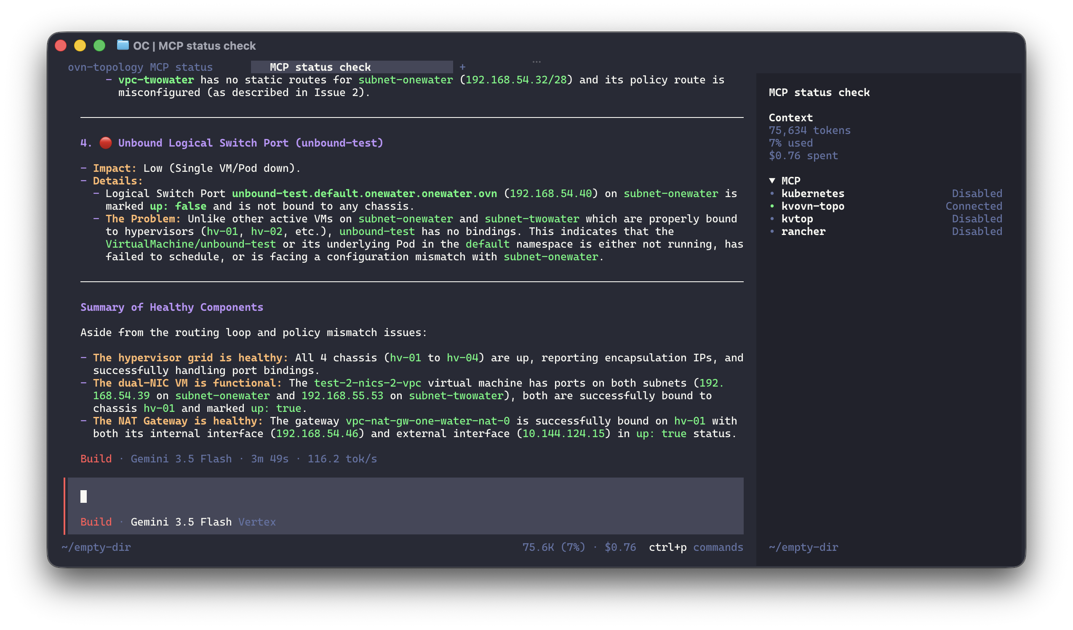Click the 75,634 tokens context value
Image resolution: width=1073 pixels, height=630 pixels.
[809, 131]
